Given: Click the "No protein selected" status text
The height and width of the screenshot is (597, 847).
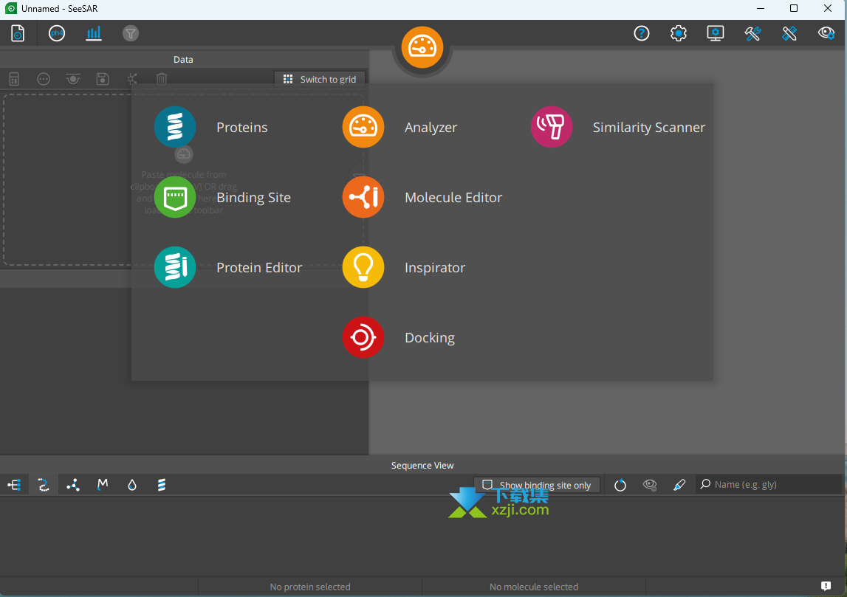Looking at the screenshot, I should [x=310, y=587].
